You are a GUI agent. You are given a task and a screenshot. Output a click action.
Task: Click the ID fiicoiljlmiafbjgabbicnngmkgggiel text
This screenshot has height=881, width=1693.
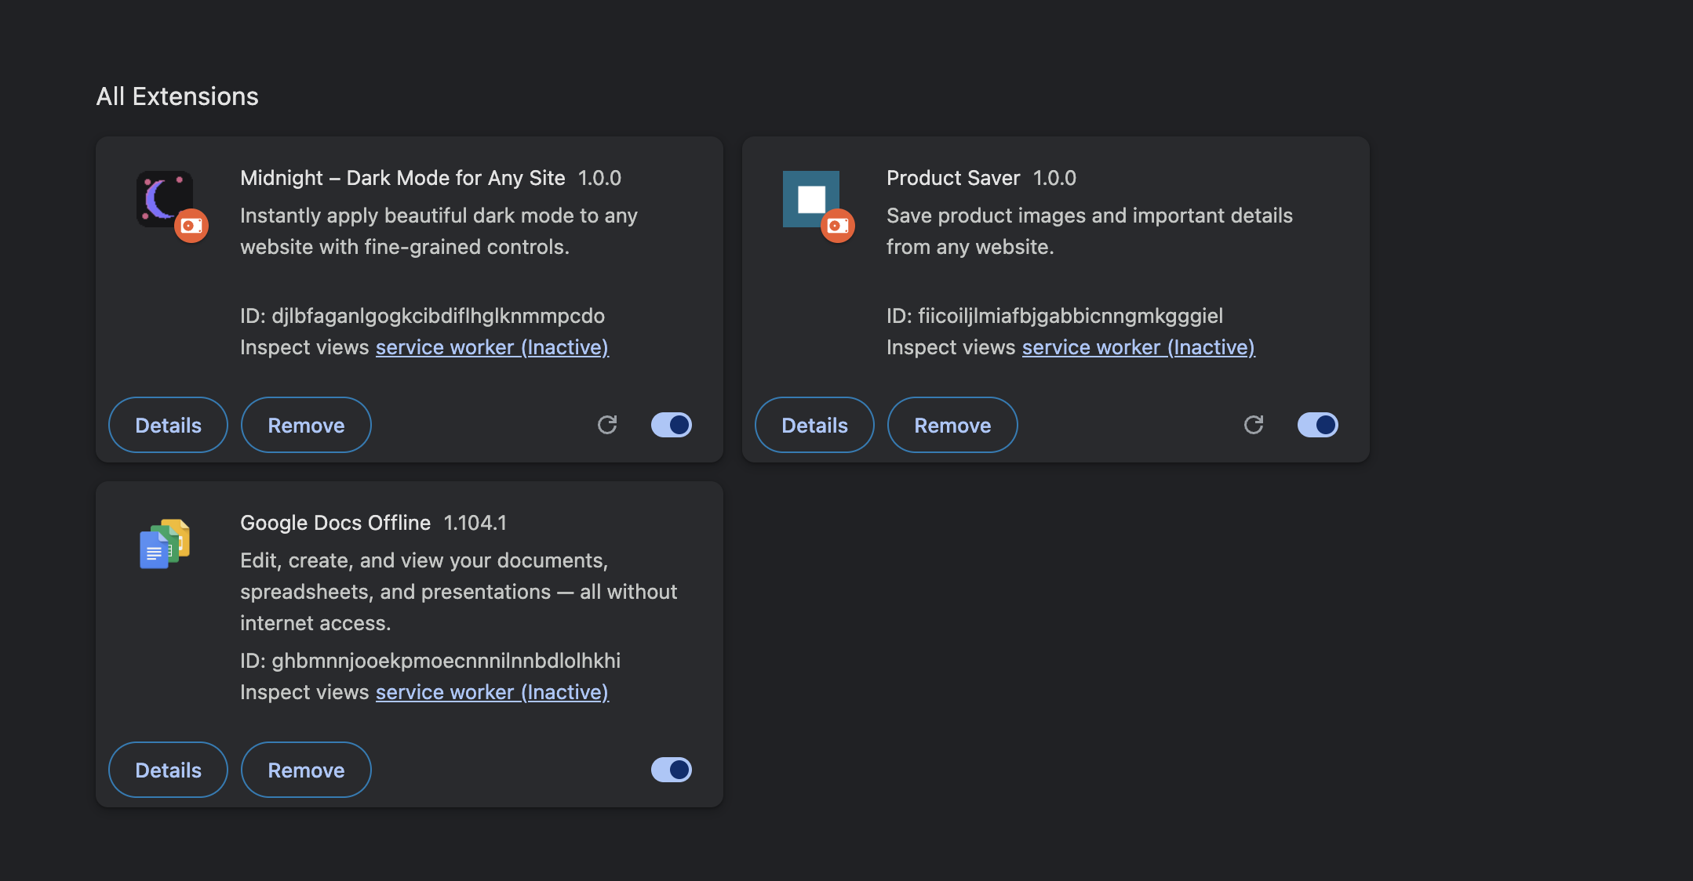click(1054, 316)
